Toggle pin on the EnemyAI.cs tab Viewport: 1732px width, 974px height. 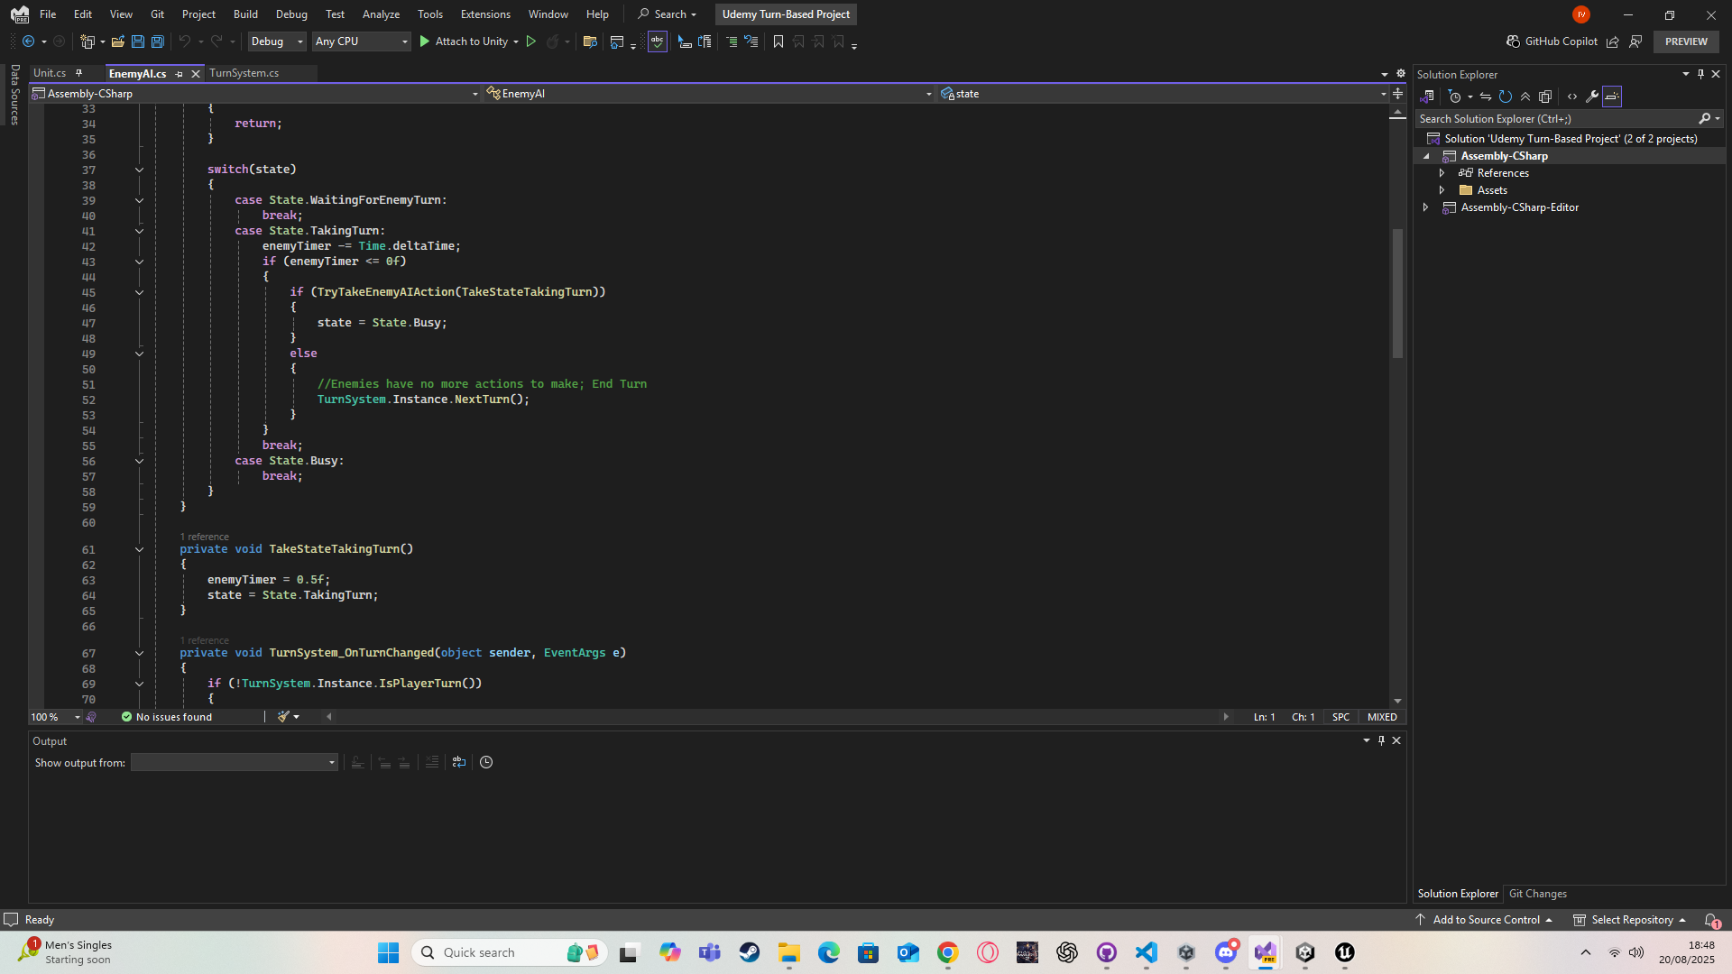pos(179,74)
